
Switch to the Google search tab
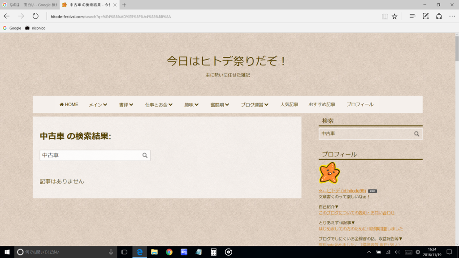pyautogui.click(x=30, y=4)
